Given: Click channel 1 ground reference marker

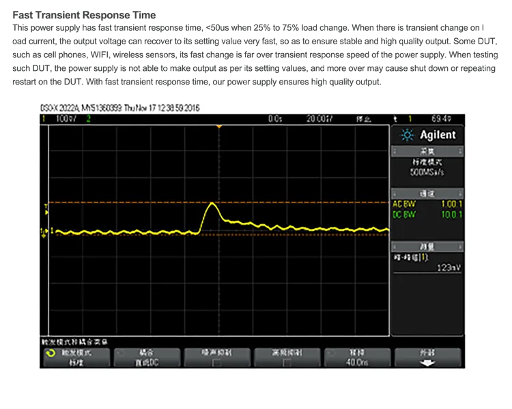Looking at the screenshot, I should pos(45,232).
